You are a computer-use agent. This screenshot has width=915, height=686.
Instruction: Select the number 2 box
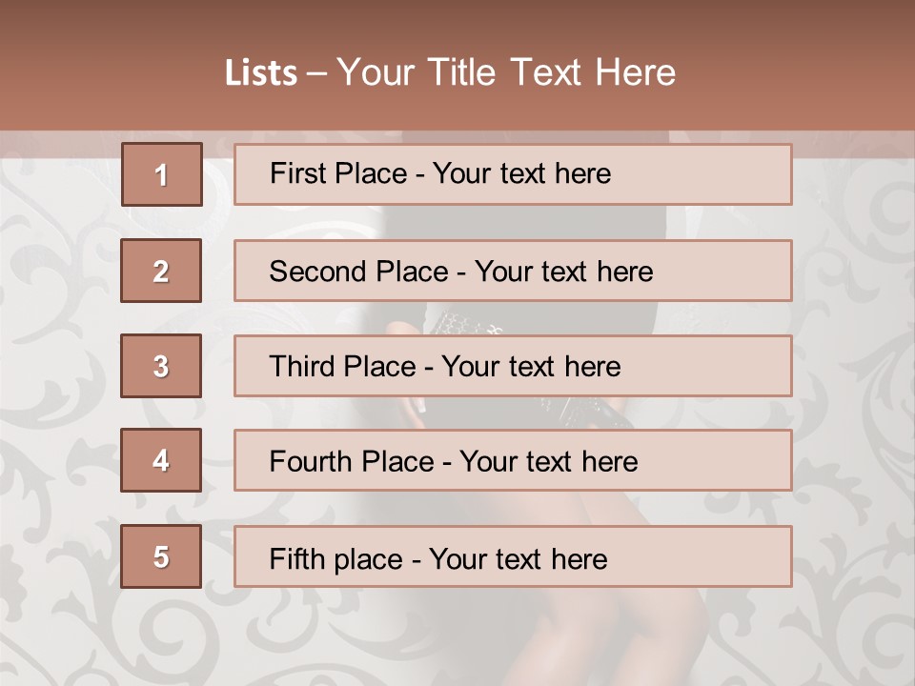(161, 271)
